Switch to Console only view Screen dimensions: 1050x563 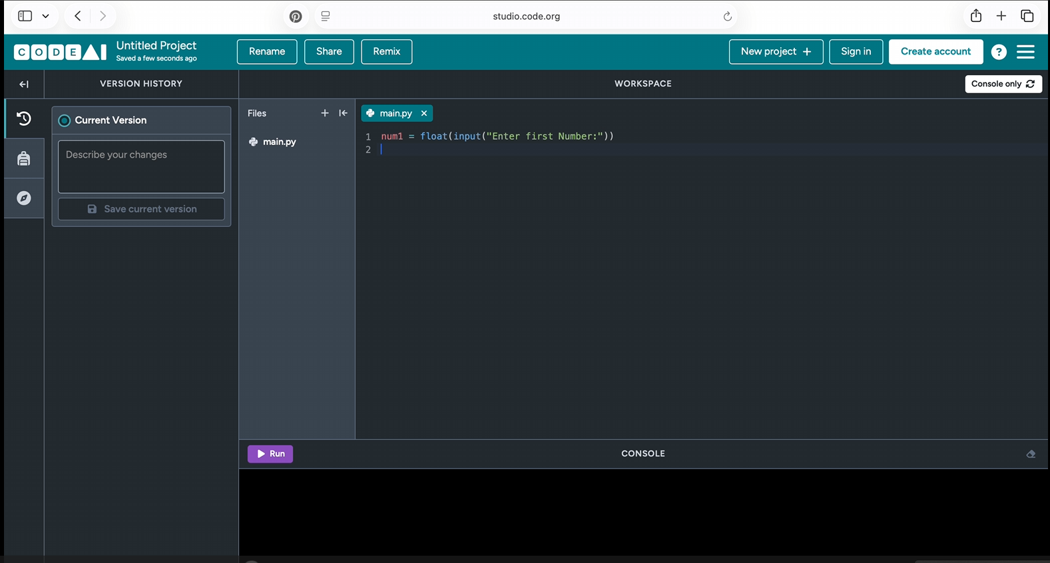tap(1003, 84)
